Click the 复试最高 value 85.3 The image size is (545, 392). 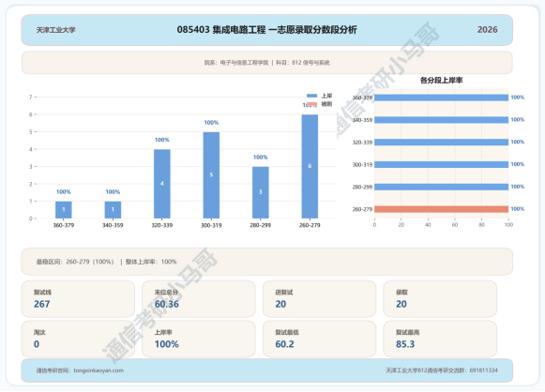click(x=405, y=344)
